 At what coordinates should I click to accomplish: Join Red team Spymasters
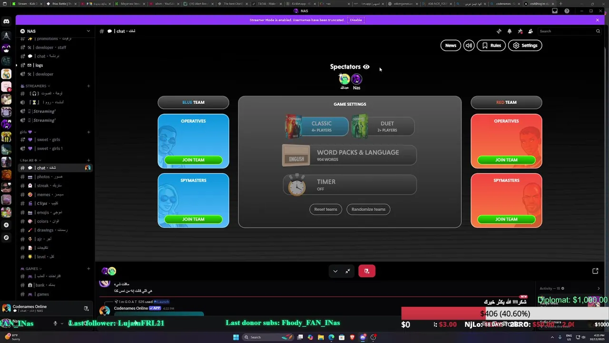tap(506, 219)
